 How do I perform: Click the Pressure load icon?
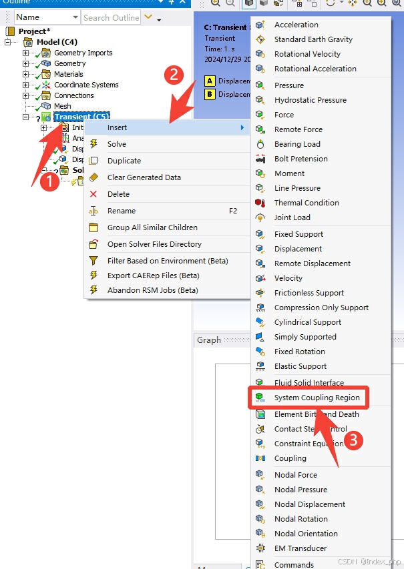point(260,85)
